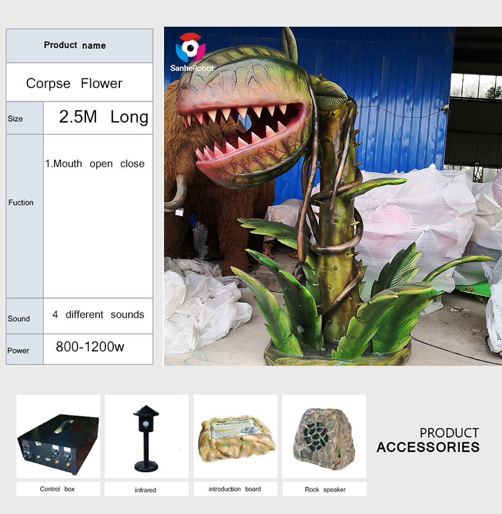Click the 'Size' row label
502x514 pixels.
tap(16, 119)
